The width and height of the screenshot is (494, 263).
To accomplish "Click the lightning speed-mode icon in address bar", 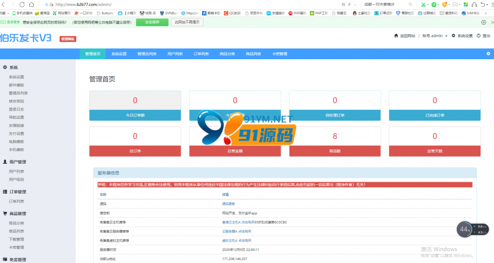I will point(349,4).
